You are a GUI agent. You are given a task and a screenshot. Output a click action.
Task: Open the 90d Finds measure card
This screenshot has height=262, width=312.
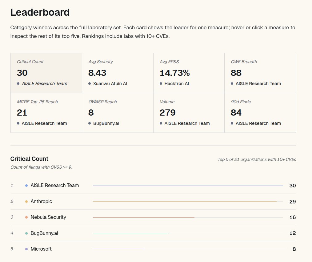pos(260,113)
